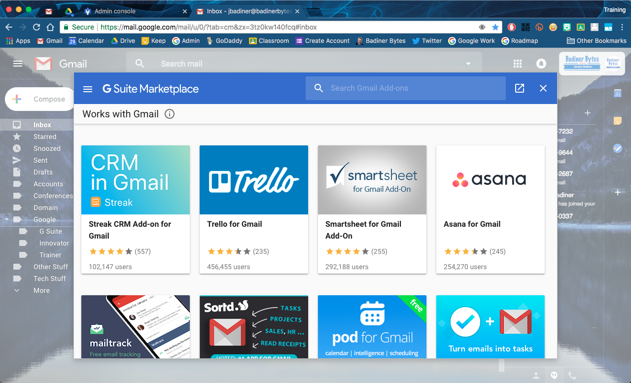Open the Badiner Bytes account menu

click(592, 64)
